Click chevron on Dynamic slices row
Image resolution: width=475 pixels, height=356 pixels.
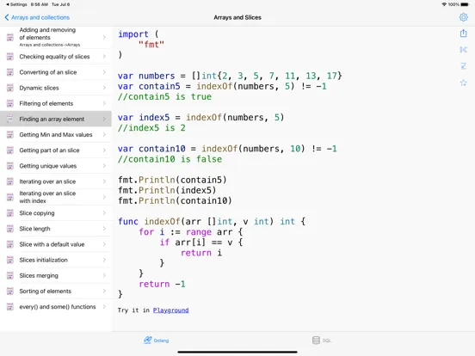point(104,88)
